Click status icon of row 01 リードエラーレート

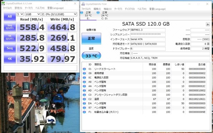(x=84, y=69)
